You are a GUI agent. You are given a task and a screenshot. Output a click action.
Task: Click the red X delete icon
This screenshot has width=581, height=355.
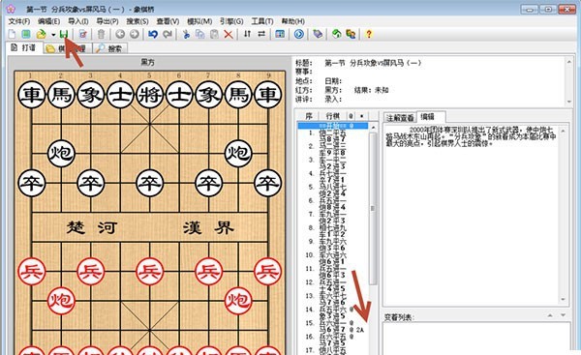(x=229, y=35)
